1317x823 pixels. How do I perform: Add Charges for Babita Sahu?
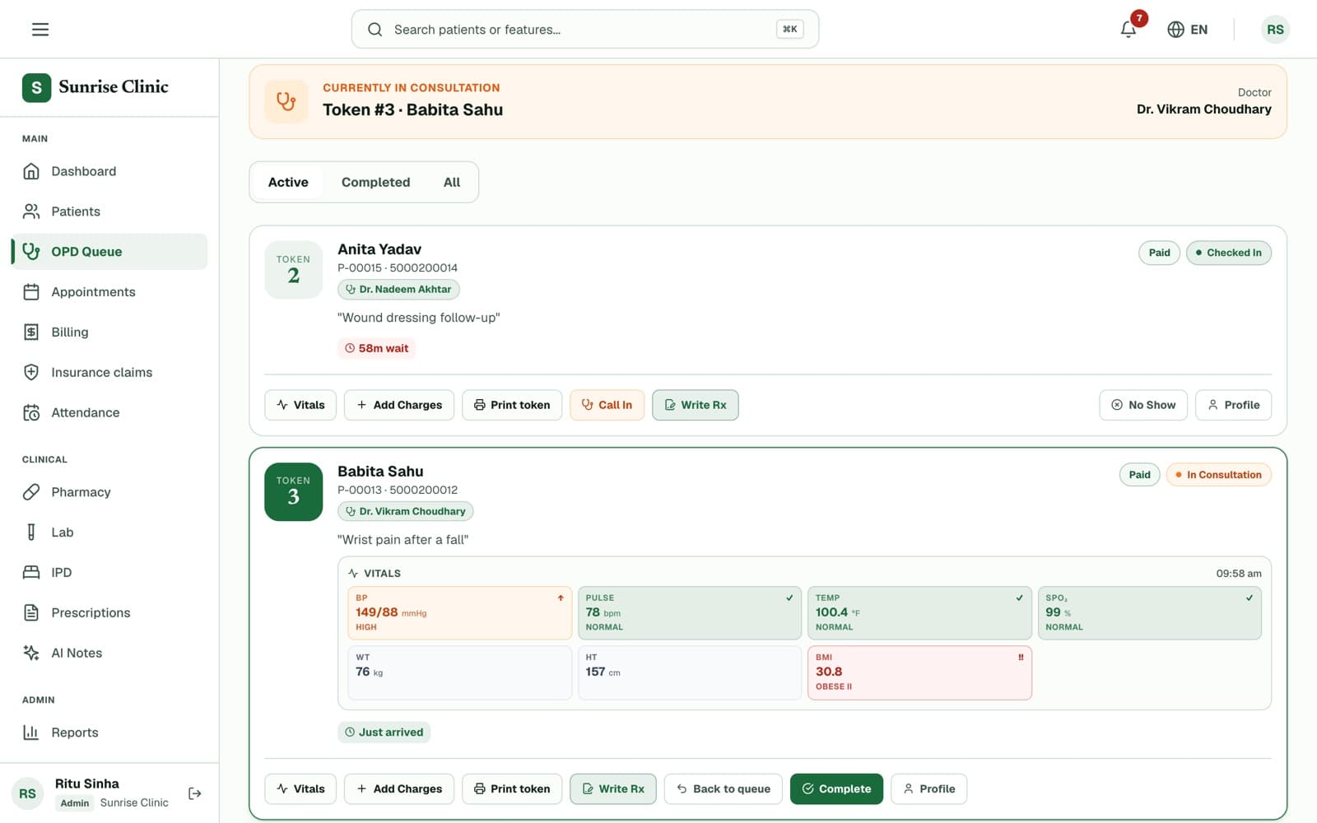(399, 788)
